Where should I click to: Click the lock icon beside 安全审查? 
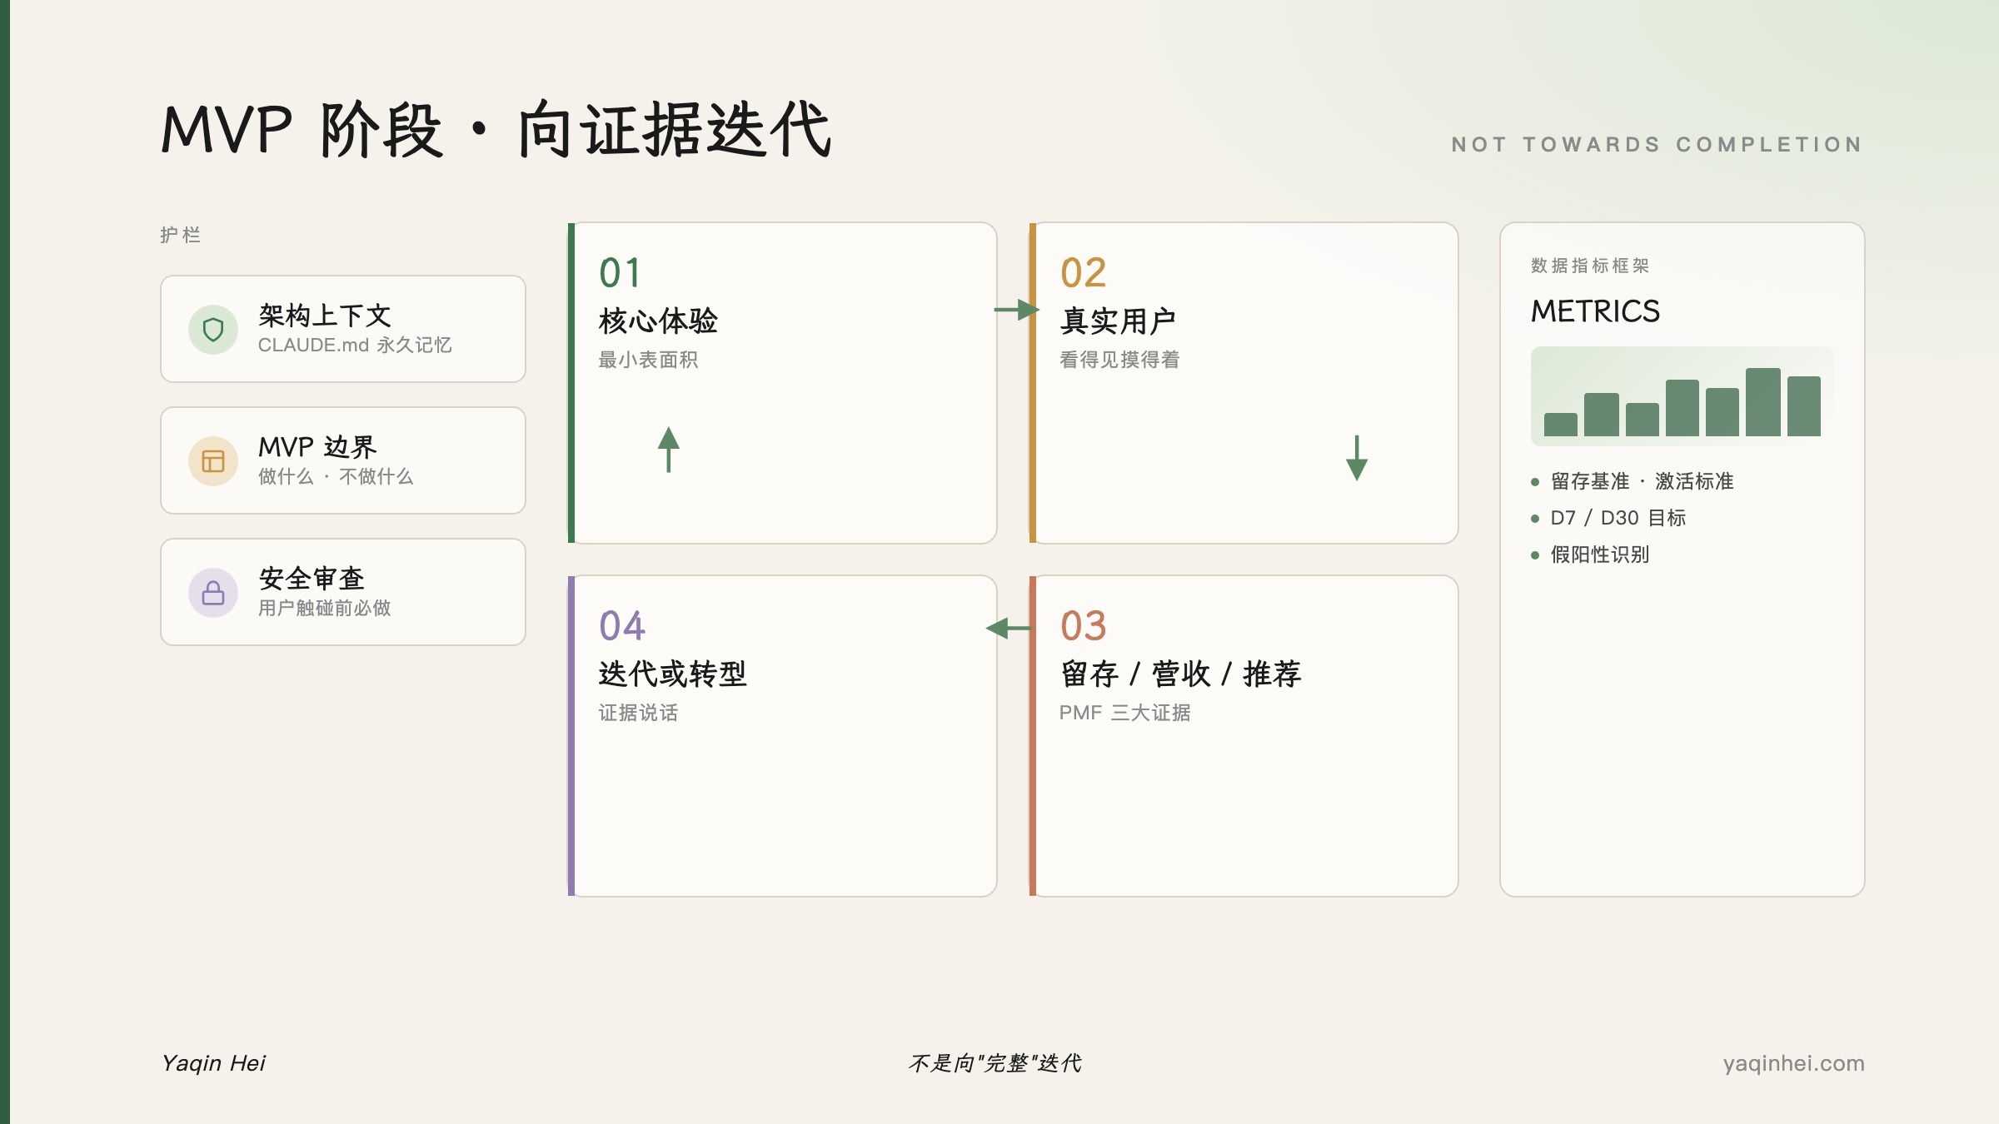click(x=213, y=593)
